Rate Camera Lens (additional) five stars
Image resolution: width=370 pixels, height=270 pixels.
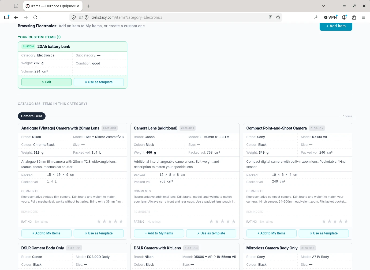[x=234, y=221]
